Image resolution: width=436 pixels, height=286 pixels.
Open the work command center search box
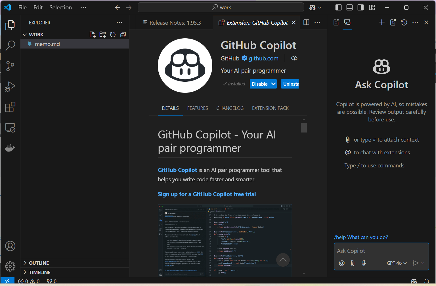click(221, 7)
